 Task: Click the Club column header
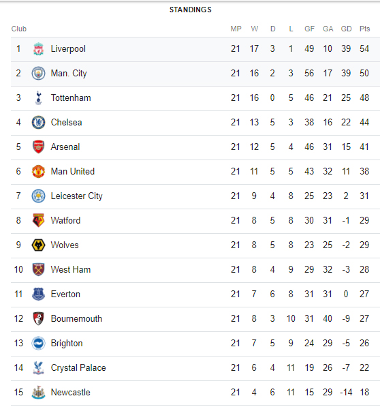coord(19,29)
